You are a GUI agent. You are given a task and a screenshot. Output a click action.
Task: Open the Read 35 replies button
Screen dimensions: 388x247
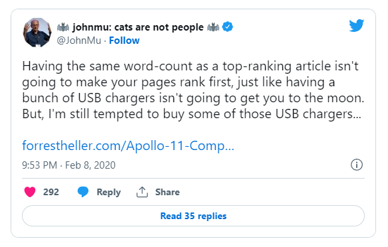click(193, 216)
